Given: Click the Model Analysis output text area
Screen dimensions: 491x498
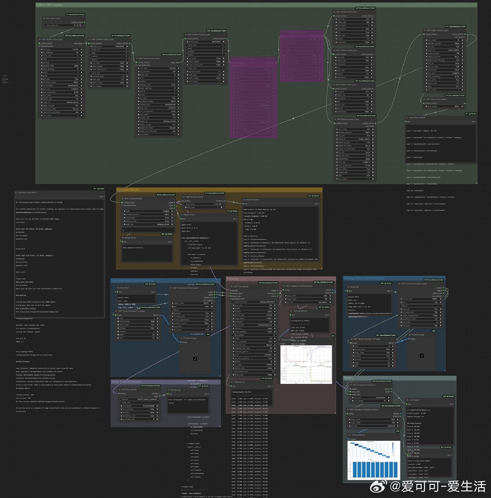Looking at the screenshot, I should point(281,234).
